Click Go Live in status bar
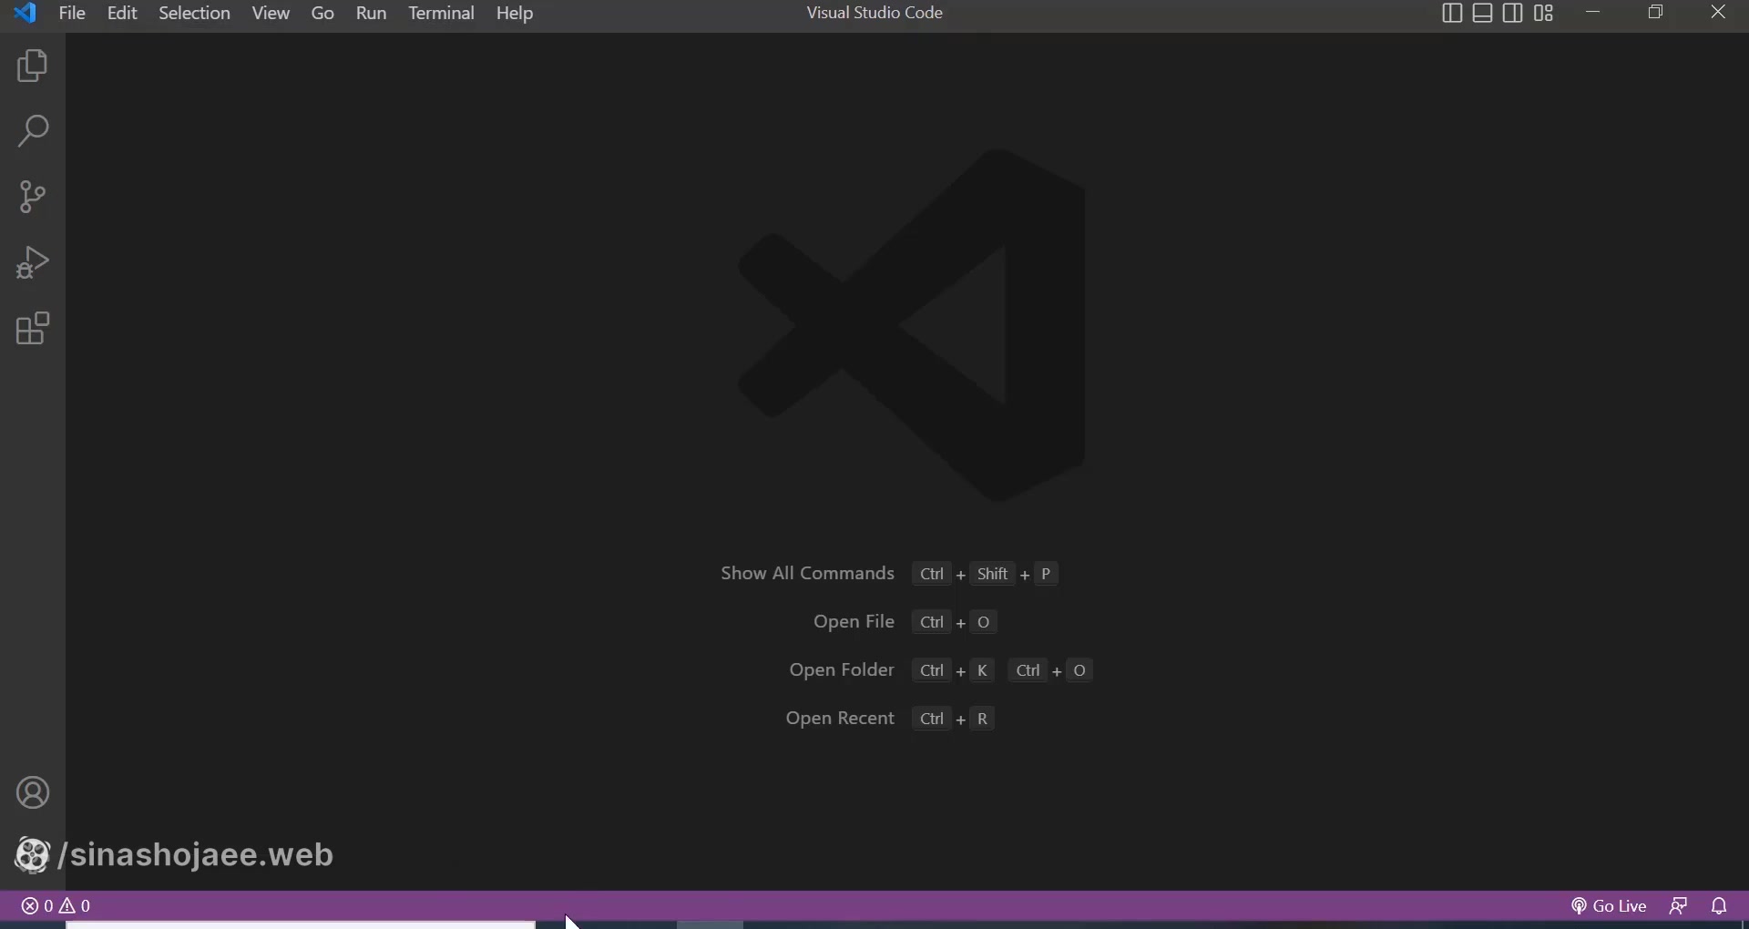The image size is (1749, 929). (1609, 908)
